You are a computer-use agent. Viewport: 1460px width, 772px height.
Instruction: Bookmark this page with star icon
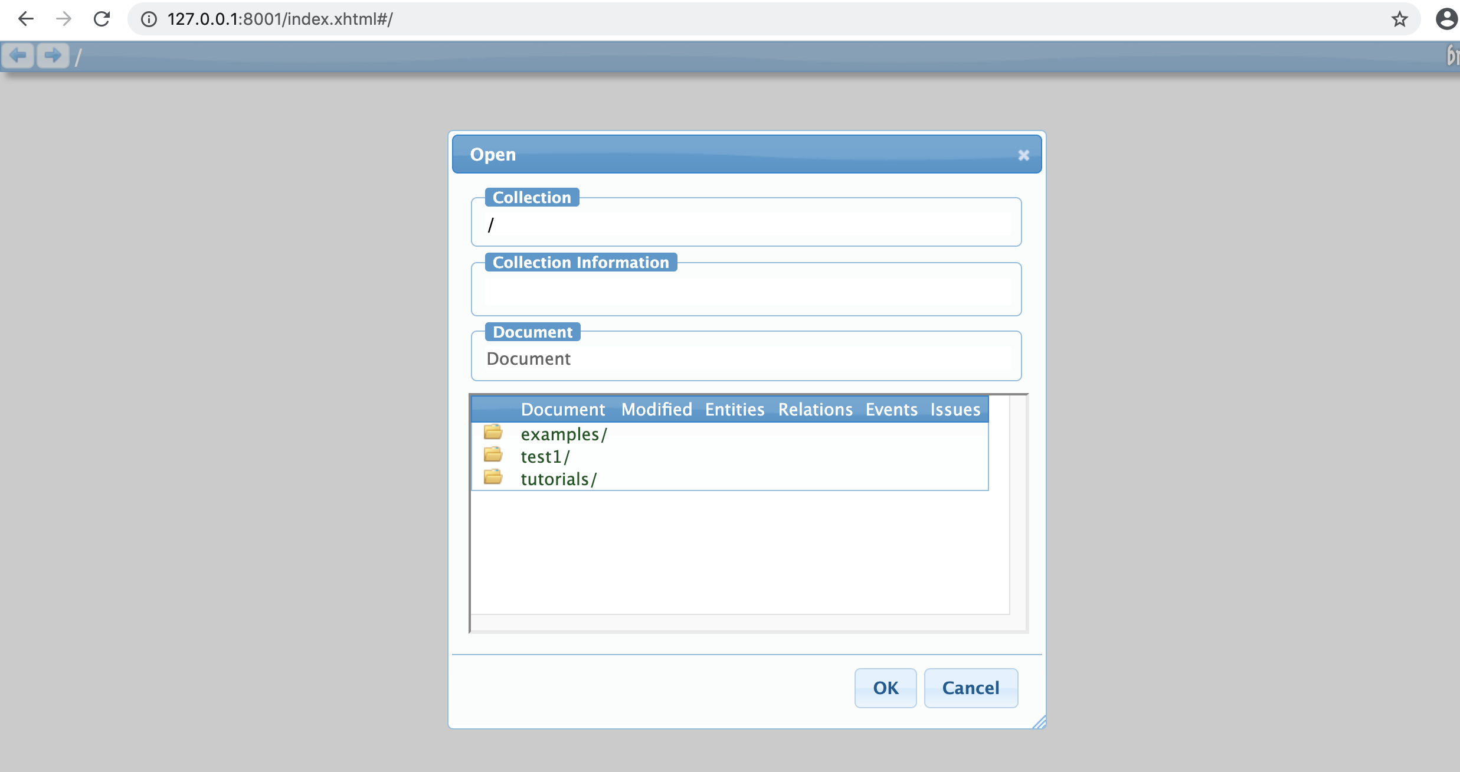pos(1399,19)
